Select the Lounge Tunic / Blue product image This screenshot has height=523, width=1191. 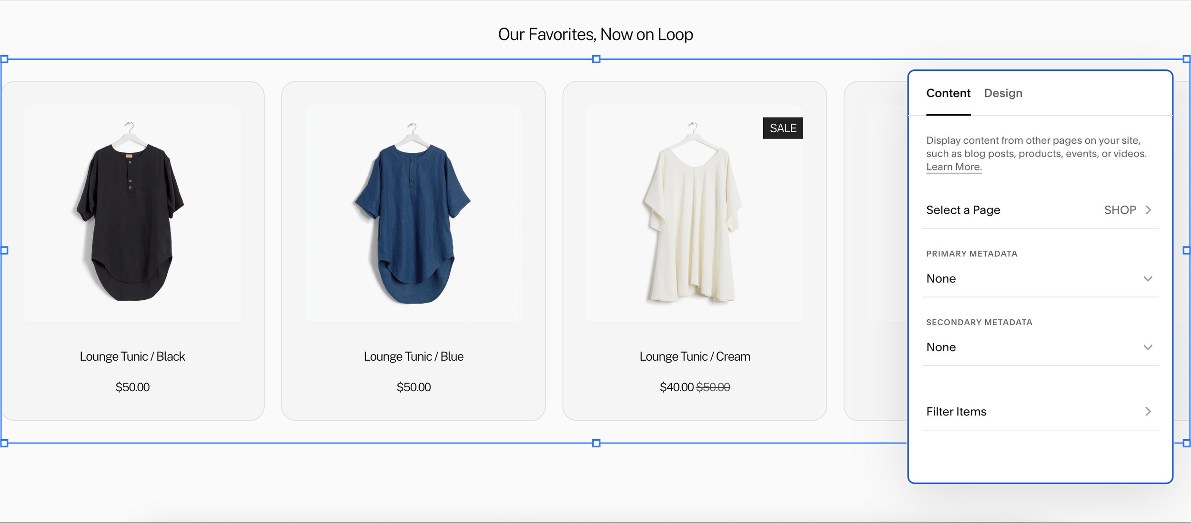pyautogui.click(x=414, y=214)
